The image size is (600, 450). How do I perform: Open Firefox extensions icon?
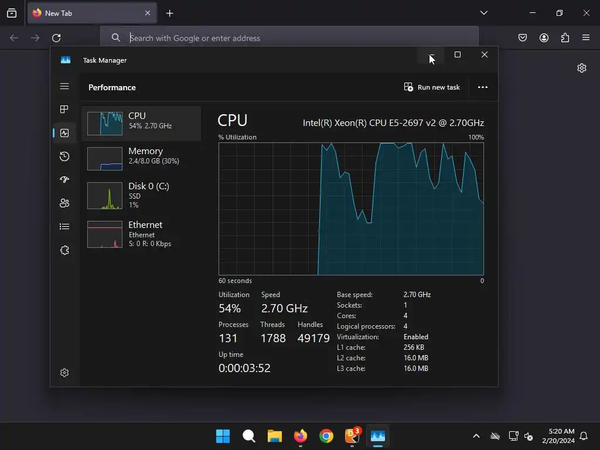tap(565, 37)
